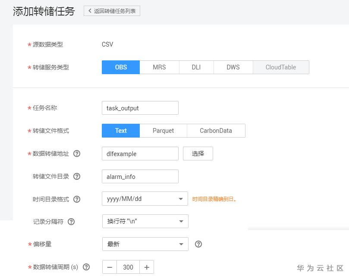Choose Parquet dump file format
Viewport: 349px width, 279px height.
(163, 131)
